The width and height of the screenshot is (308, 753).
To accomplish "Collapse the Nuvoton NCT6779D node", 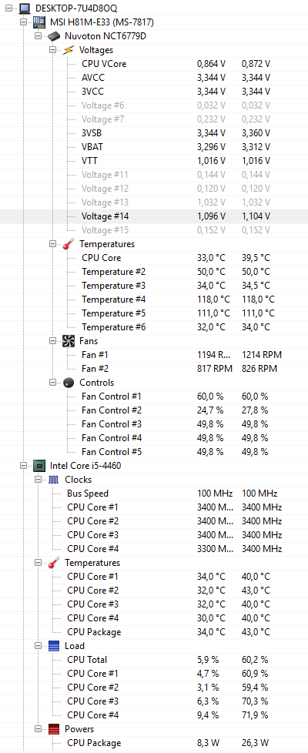I will (38, 36).
